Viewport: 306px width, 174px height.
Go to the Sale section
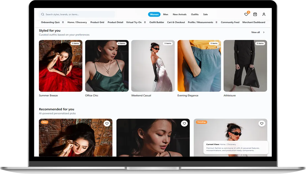click(x=205, y=14)
